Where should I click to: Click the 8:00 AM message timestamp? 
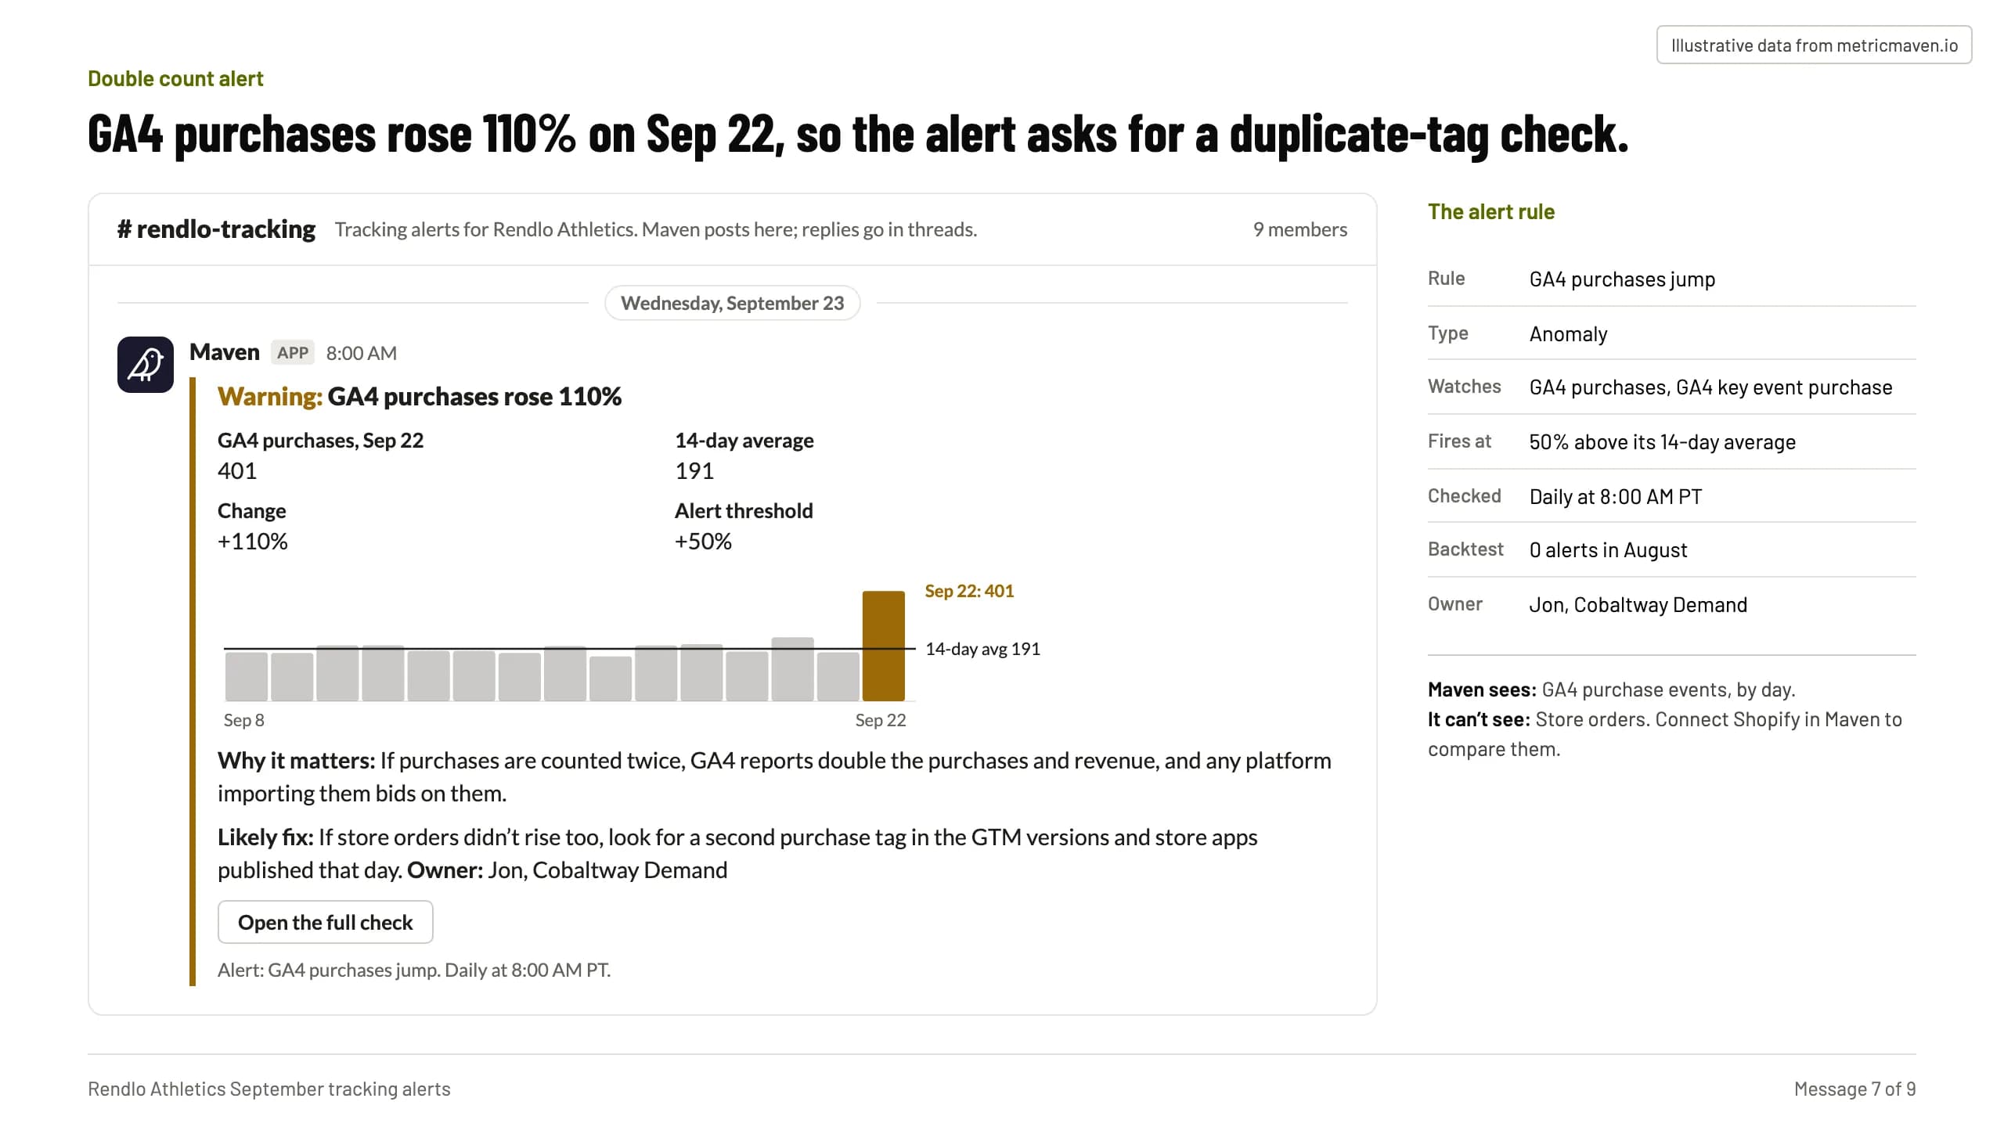click(362, 353)
